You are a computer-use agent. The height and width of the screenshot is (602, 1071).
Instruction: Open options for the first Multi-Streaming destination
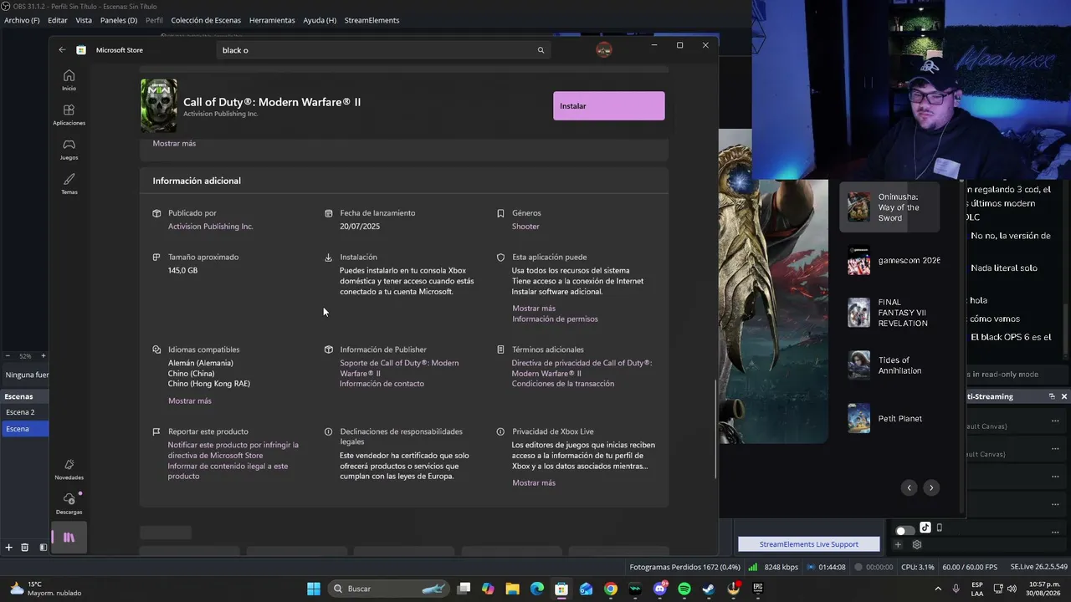(1055, 421)
